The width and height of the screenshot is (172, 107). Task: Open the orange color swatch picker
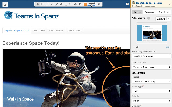[85, 4]
